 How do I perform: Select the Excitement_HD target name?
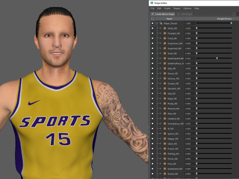click(x=175, y=169)
